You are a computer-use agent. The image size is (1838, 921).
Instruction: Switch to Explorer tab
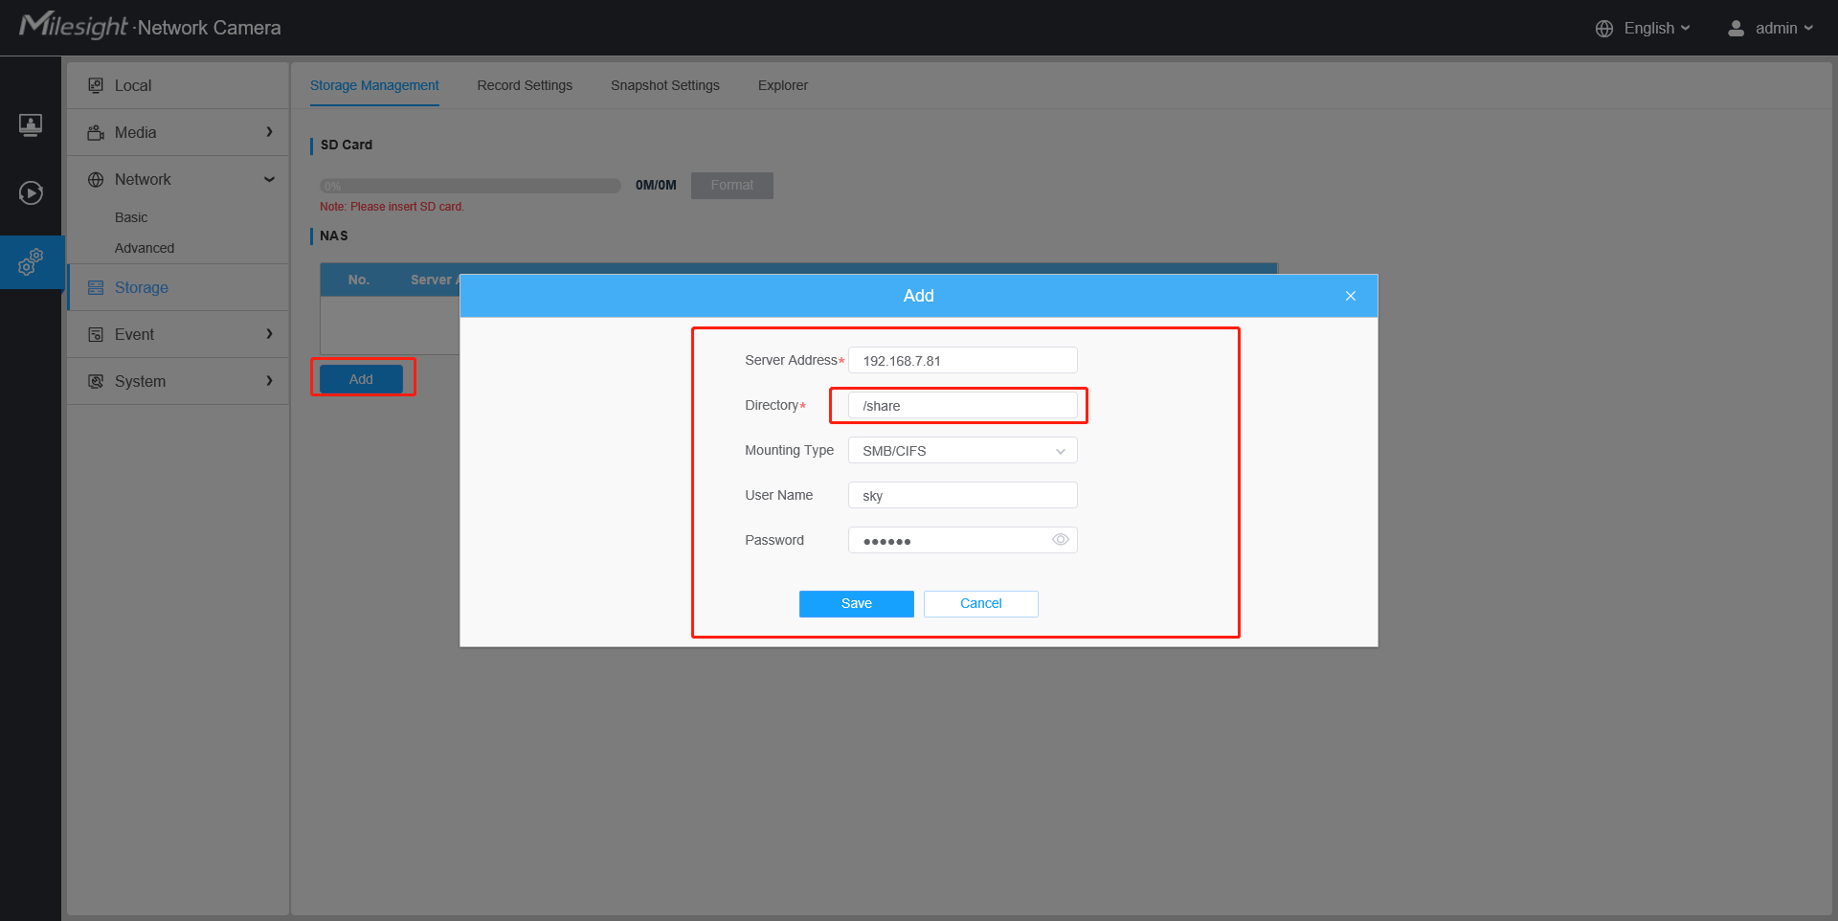(x=783, y=85)
